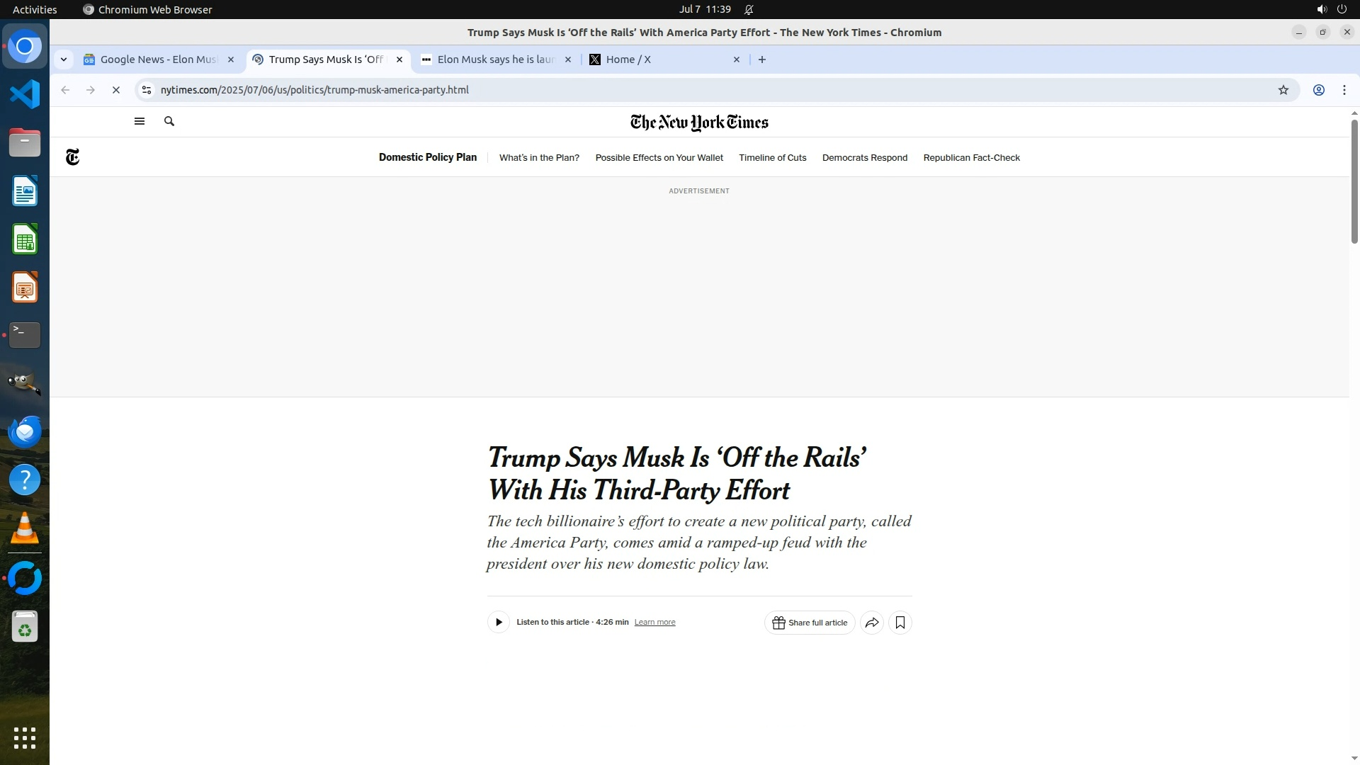View site information icon in address bar
Screen dimensions: 1360x765
(147, 90)
